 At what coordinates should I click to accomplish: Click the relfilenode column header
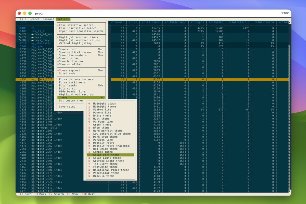pos(151,22)
